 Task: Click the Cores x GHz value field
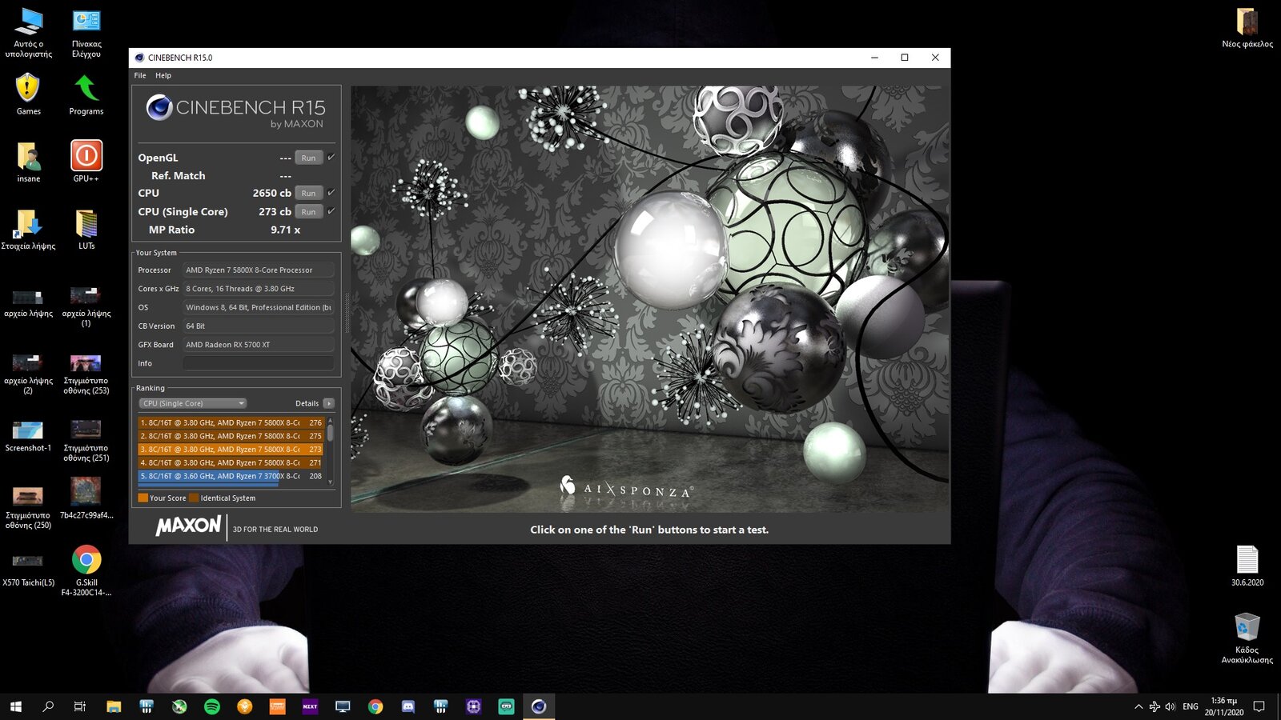point(258,289)
